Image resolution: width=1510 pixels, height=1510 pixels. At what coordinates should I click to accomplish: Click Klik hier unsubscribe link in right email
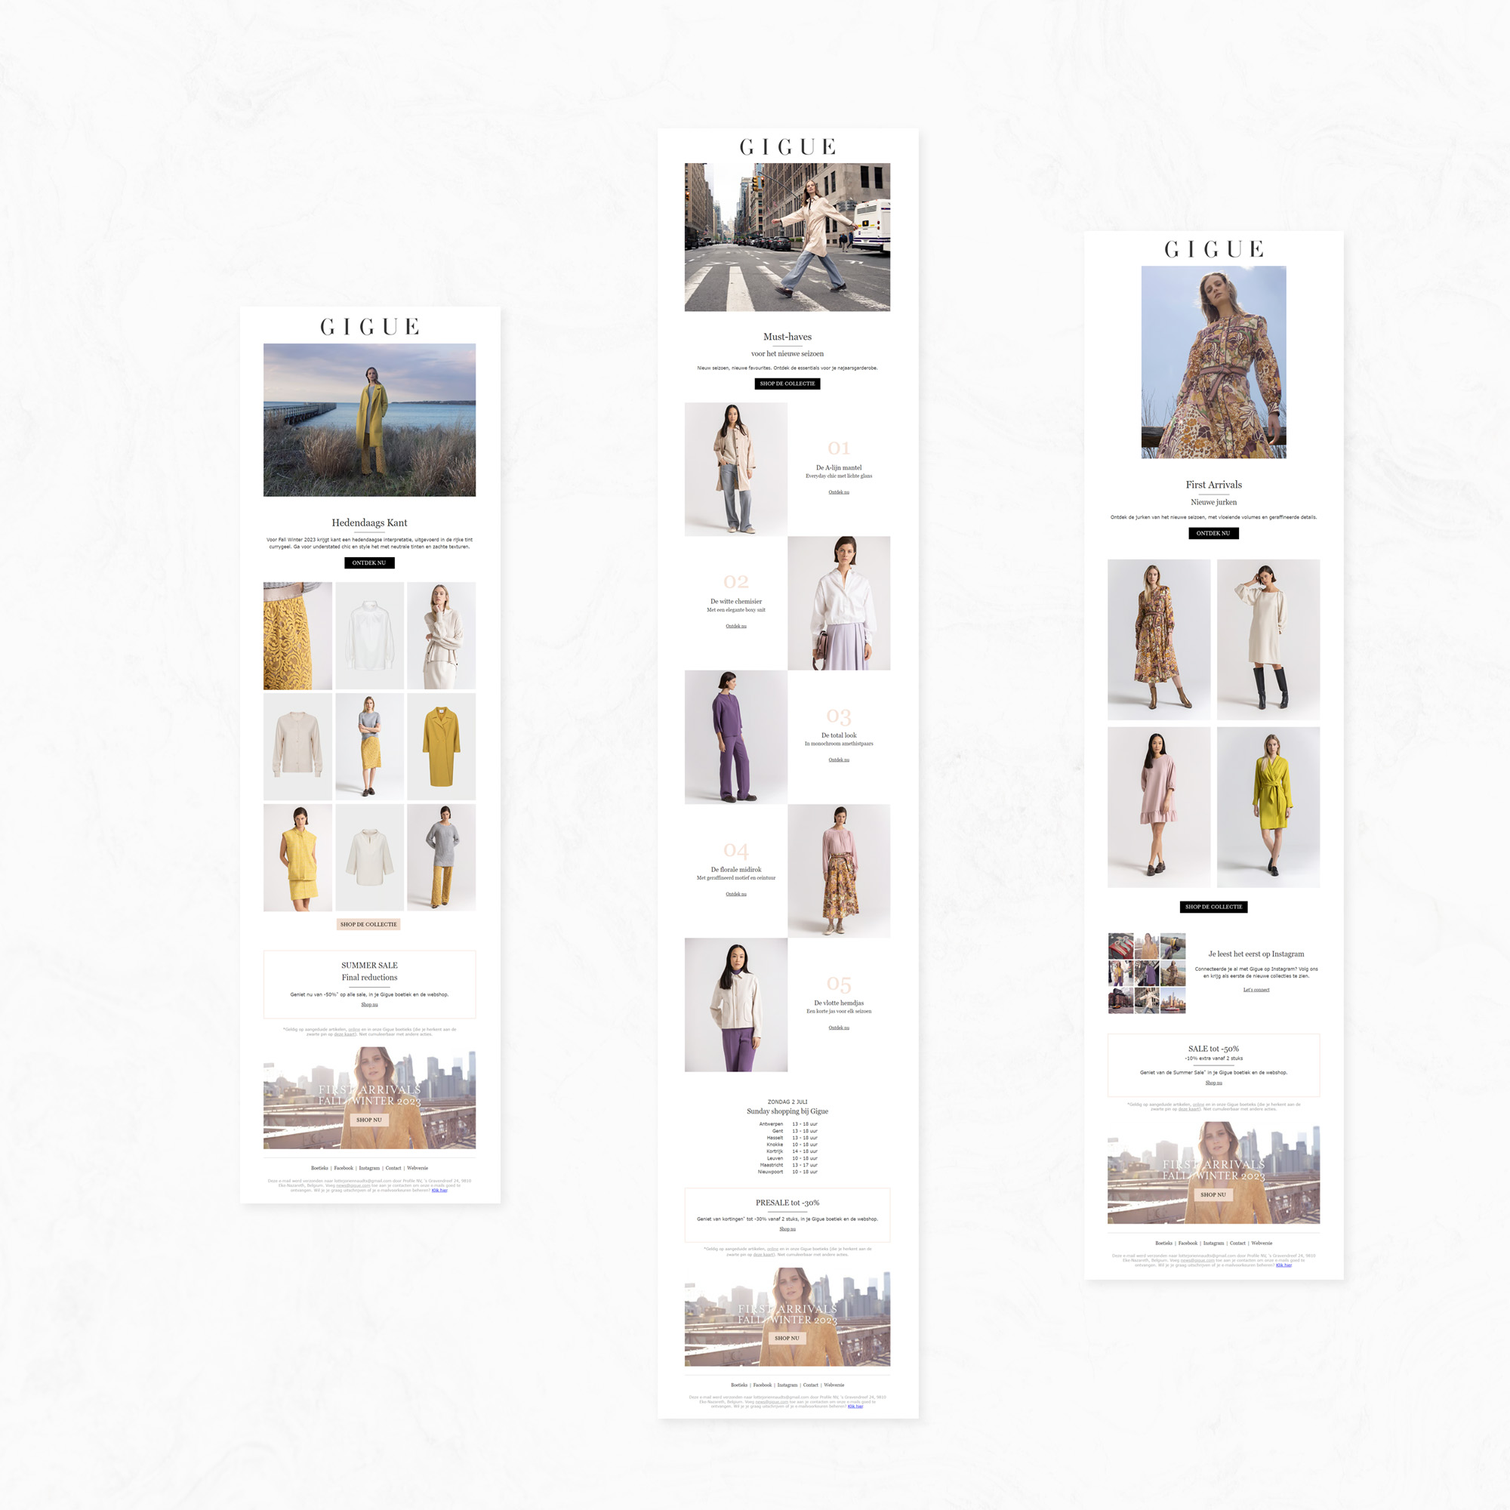point(1283,1265)
